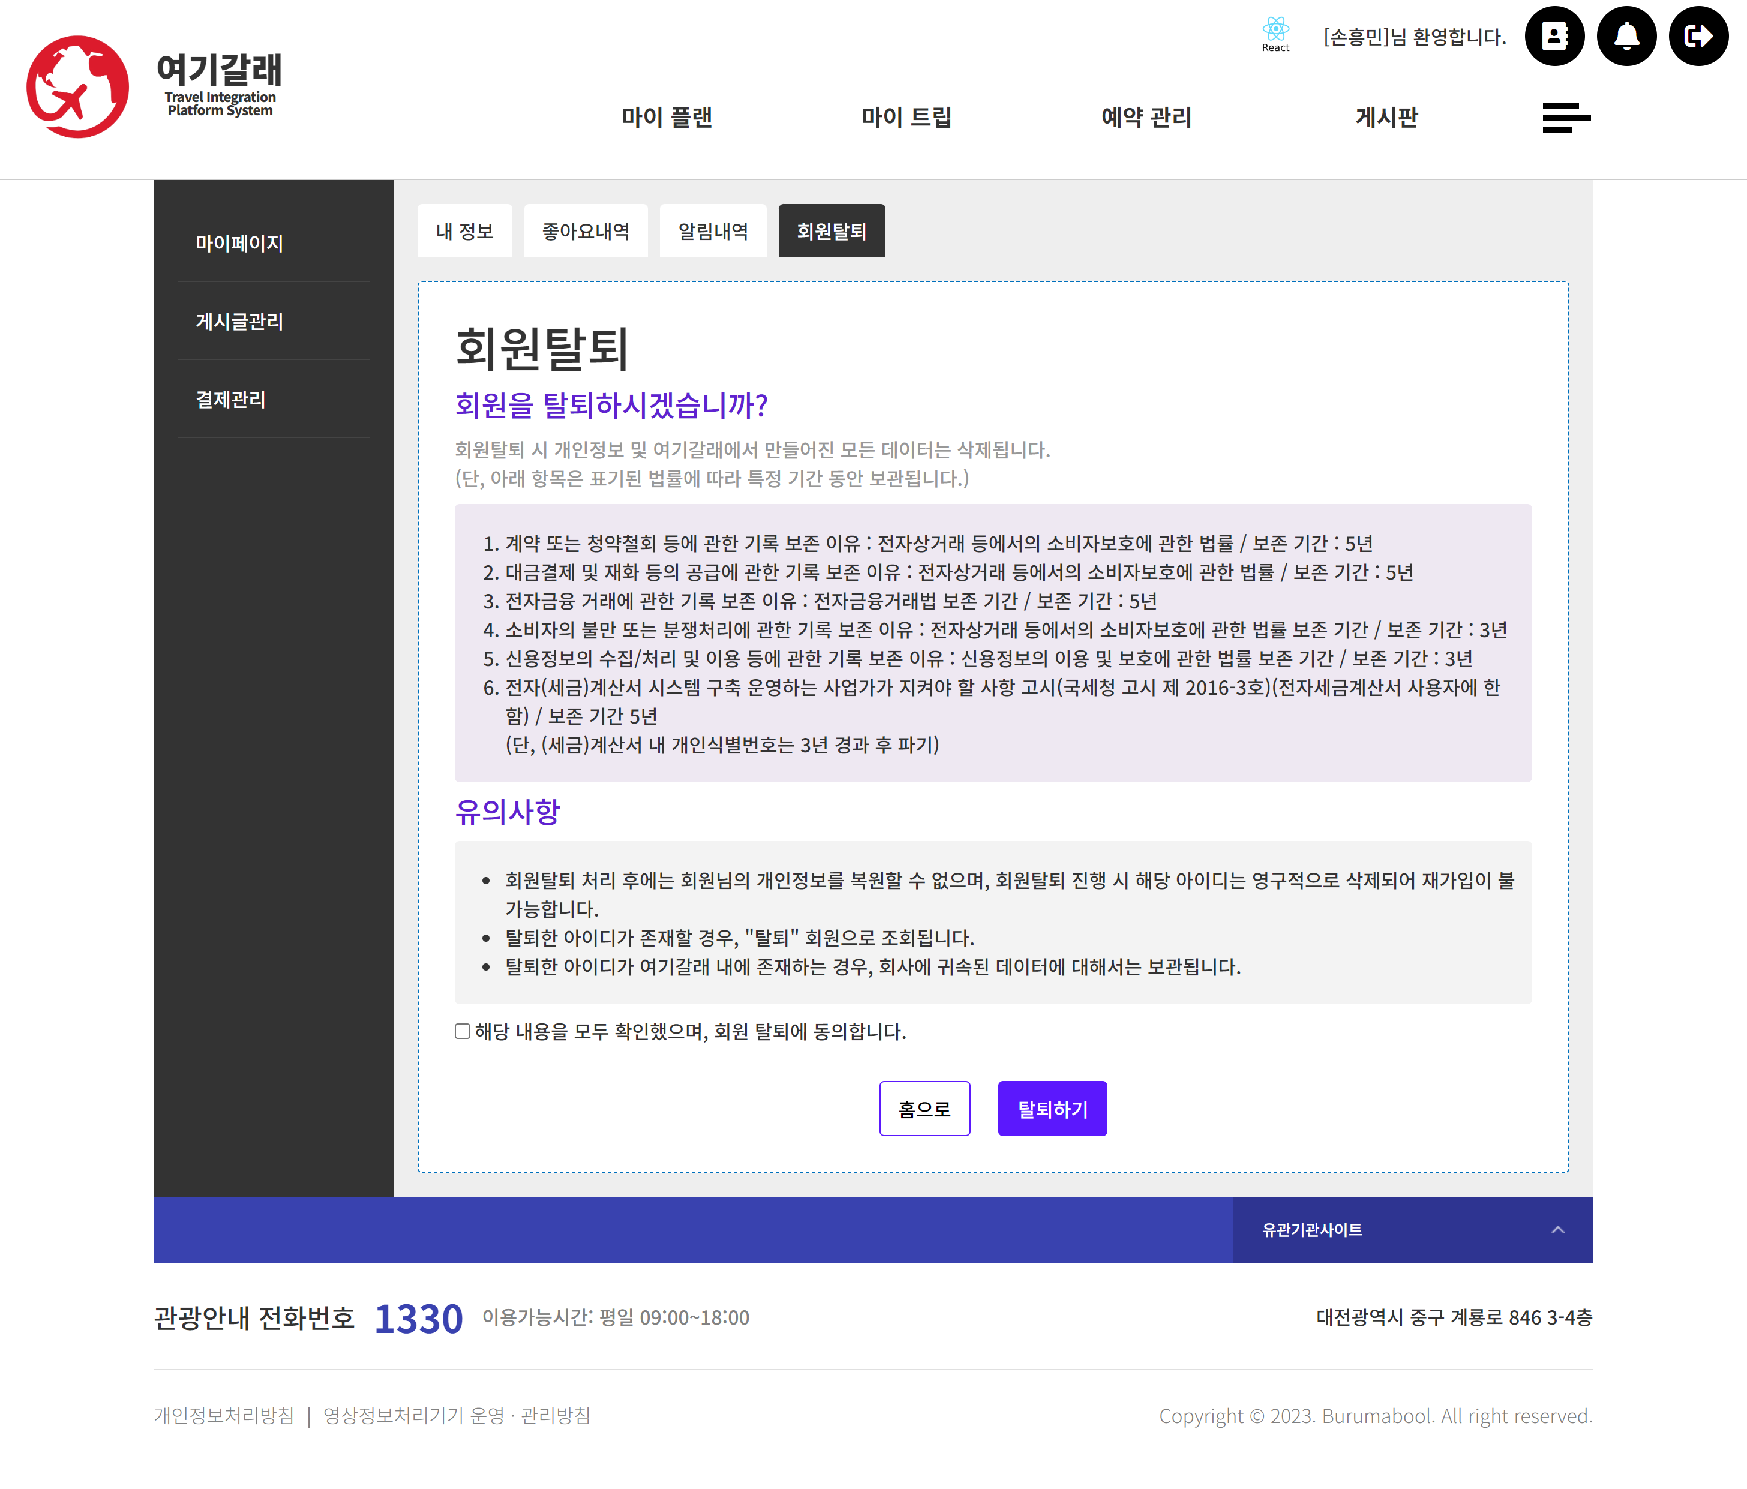Image resolution: width=1747 pixels, height=1489 pixels.
Task: Select 게시글관리 in the sidebar
Action: click(x=239, y=321)
